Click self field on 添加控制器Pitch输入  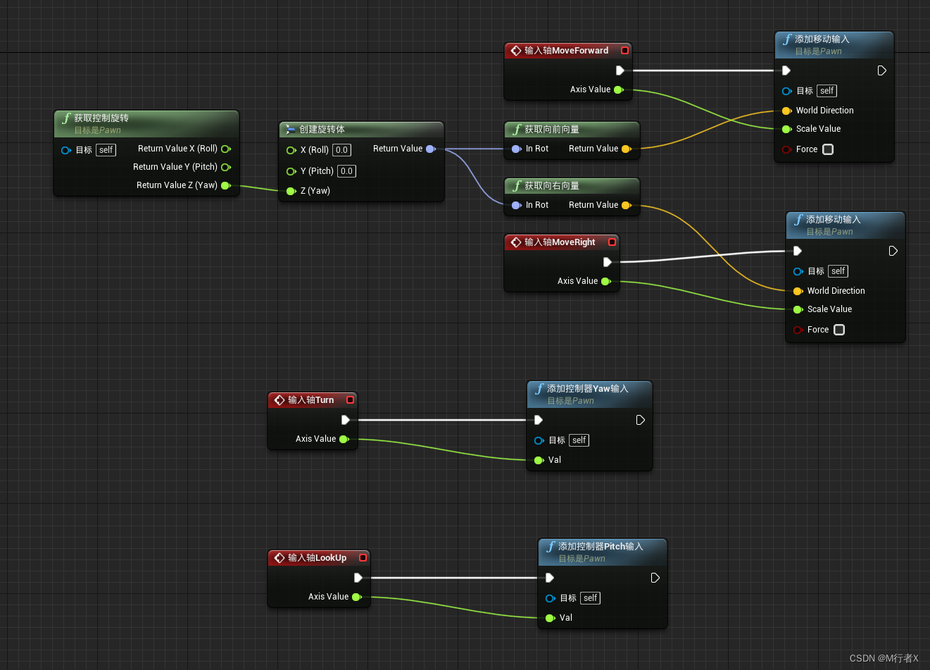[591, 598]
